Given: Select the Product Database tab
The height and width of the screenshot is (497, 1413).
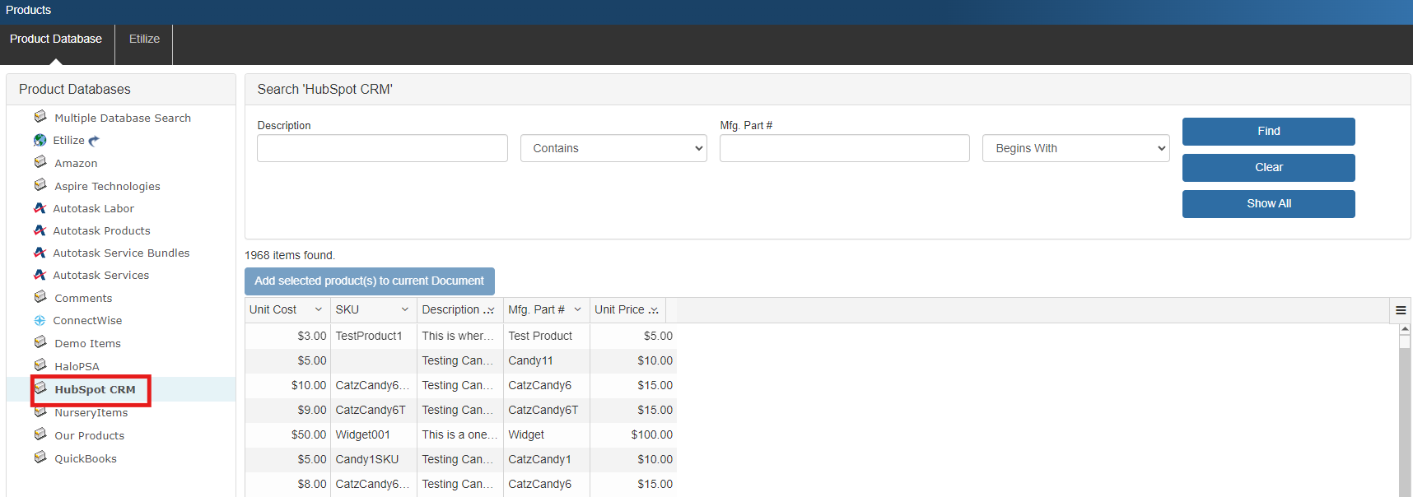Looking at the screenshot, I should pyautogui.click(x=56, y=39).
